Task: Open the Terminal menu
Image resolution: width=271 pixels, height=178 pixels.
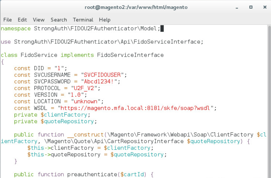Action: pos(83,20)
